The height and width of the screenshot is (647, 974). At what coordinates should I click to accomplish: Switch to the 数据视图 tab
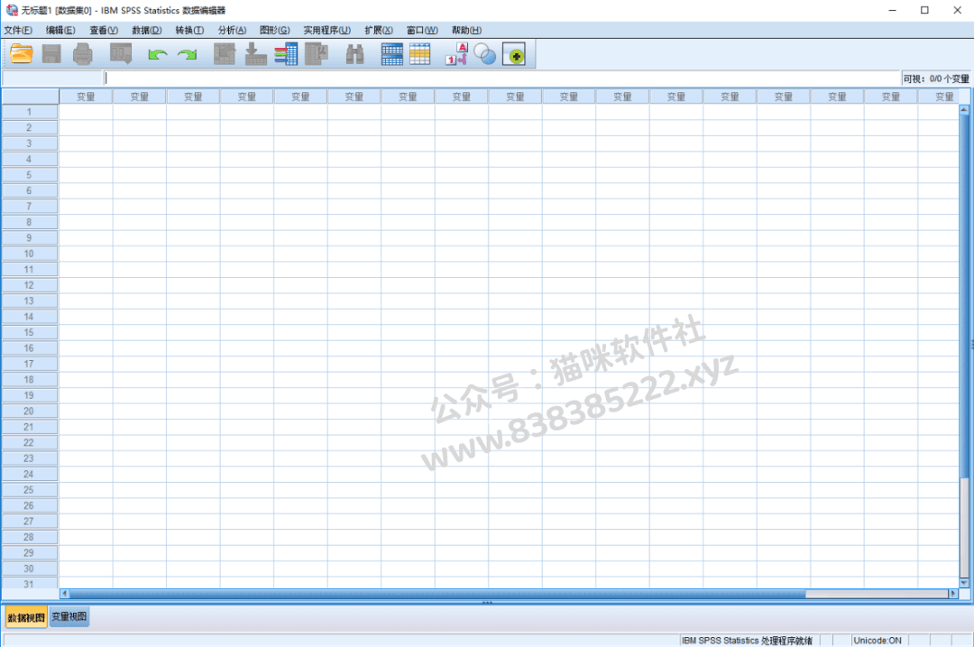point(26,617)
